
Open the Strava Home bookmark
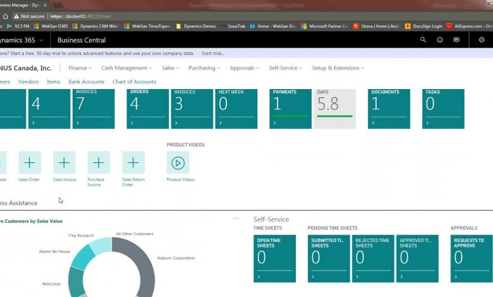(x=376, y=26)
